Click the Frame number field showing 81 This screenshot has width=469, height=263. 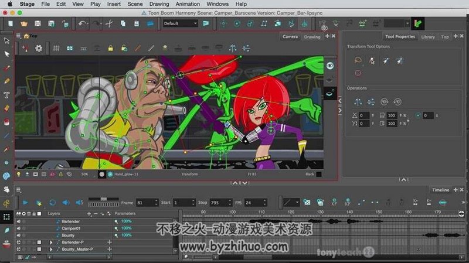(x=147, y=203)
